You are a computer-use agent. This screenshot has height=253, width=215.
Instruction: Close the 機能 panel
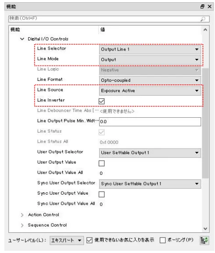[210, 7]
